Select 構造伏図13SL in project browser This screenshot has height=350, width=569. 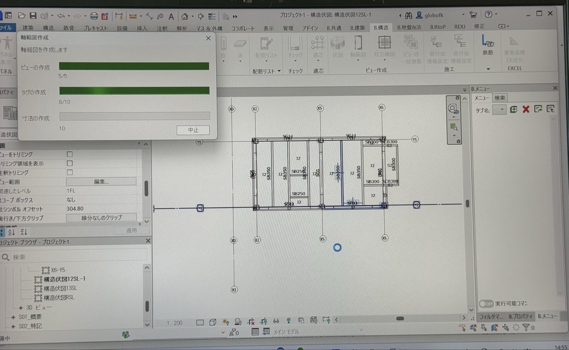61,288
